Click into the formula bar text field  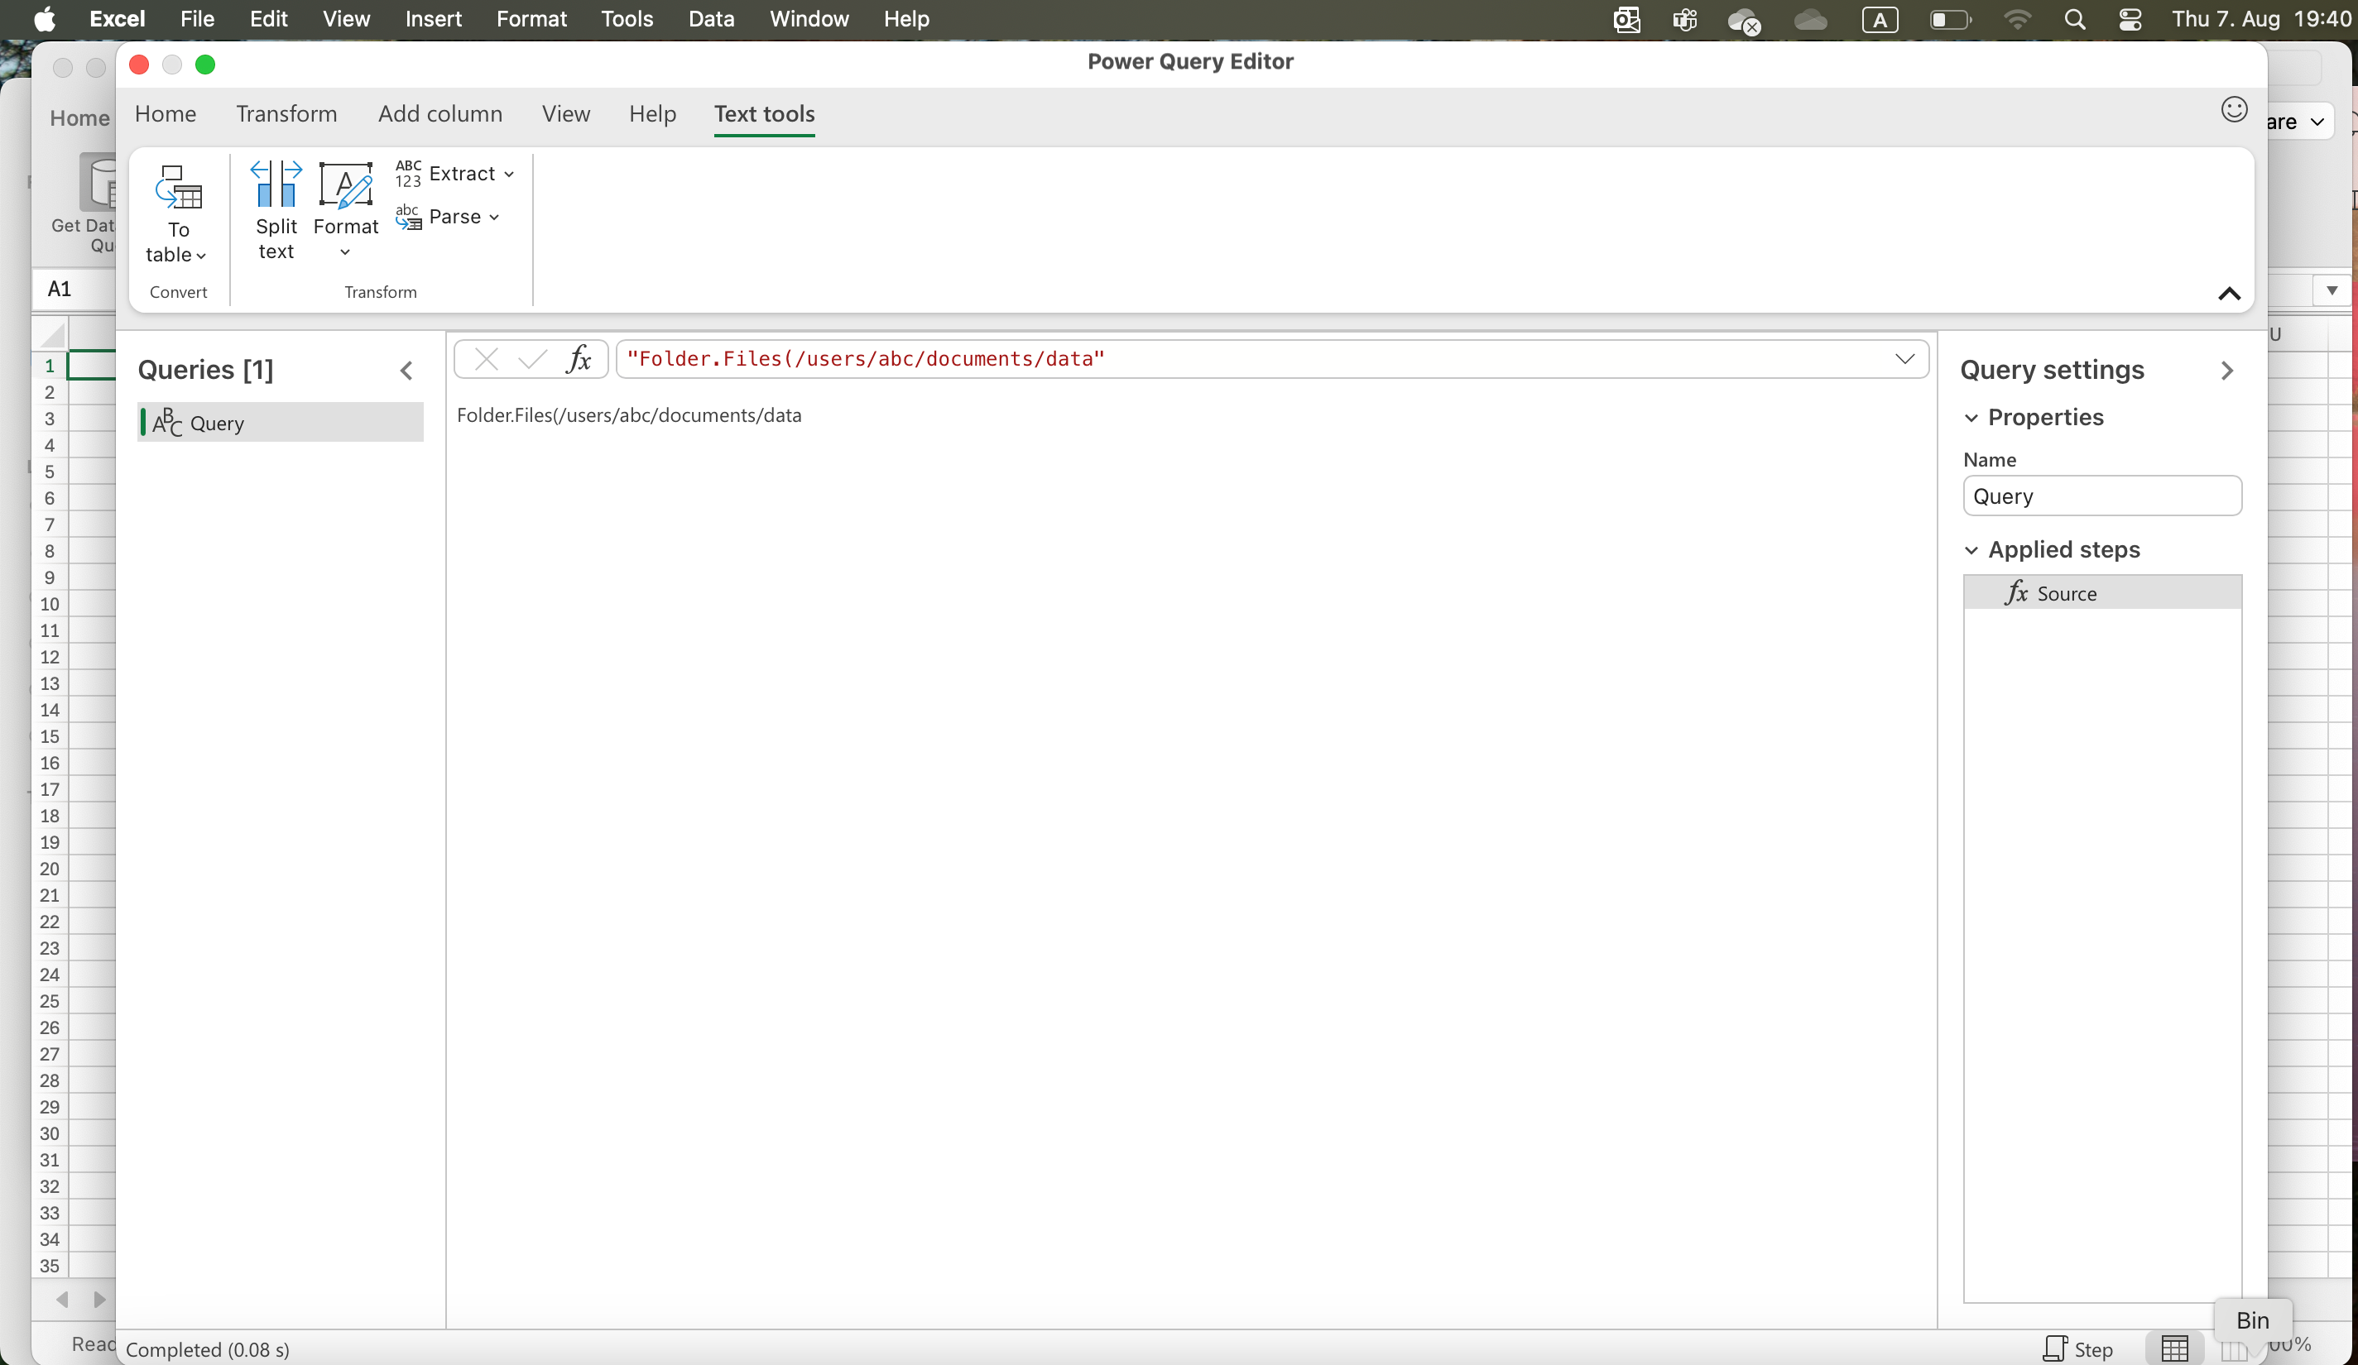(1254, 359)
